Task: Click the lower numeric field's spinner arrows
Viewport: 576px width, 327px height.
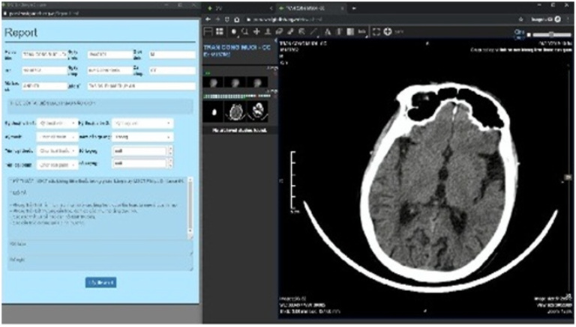Action: pyautogui.click(x=170, y=163)
